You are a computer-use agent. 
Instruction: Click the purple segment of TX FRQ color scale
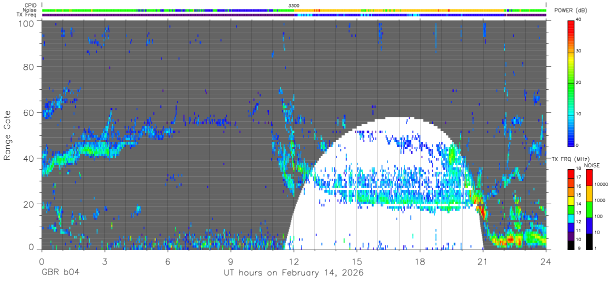(570, 235)
